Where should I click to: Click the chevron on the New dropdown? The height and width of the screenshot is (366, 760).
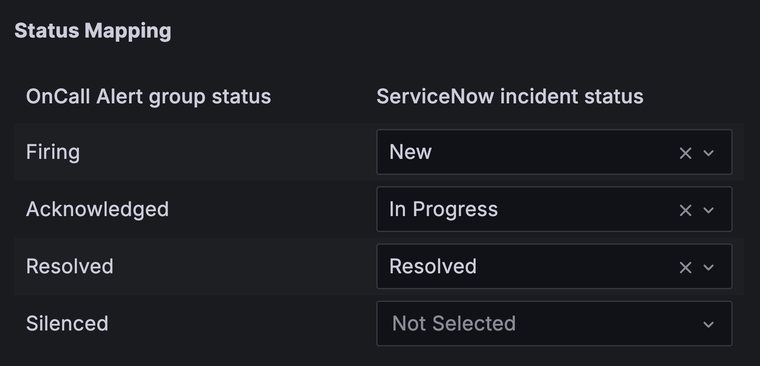pos(709,153)
